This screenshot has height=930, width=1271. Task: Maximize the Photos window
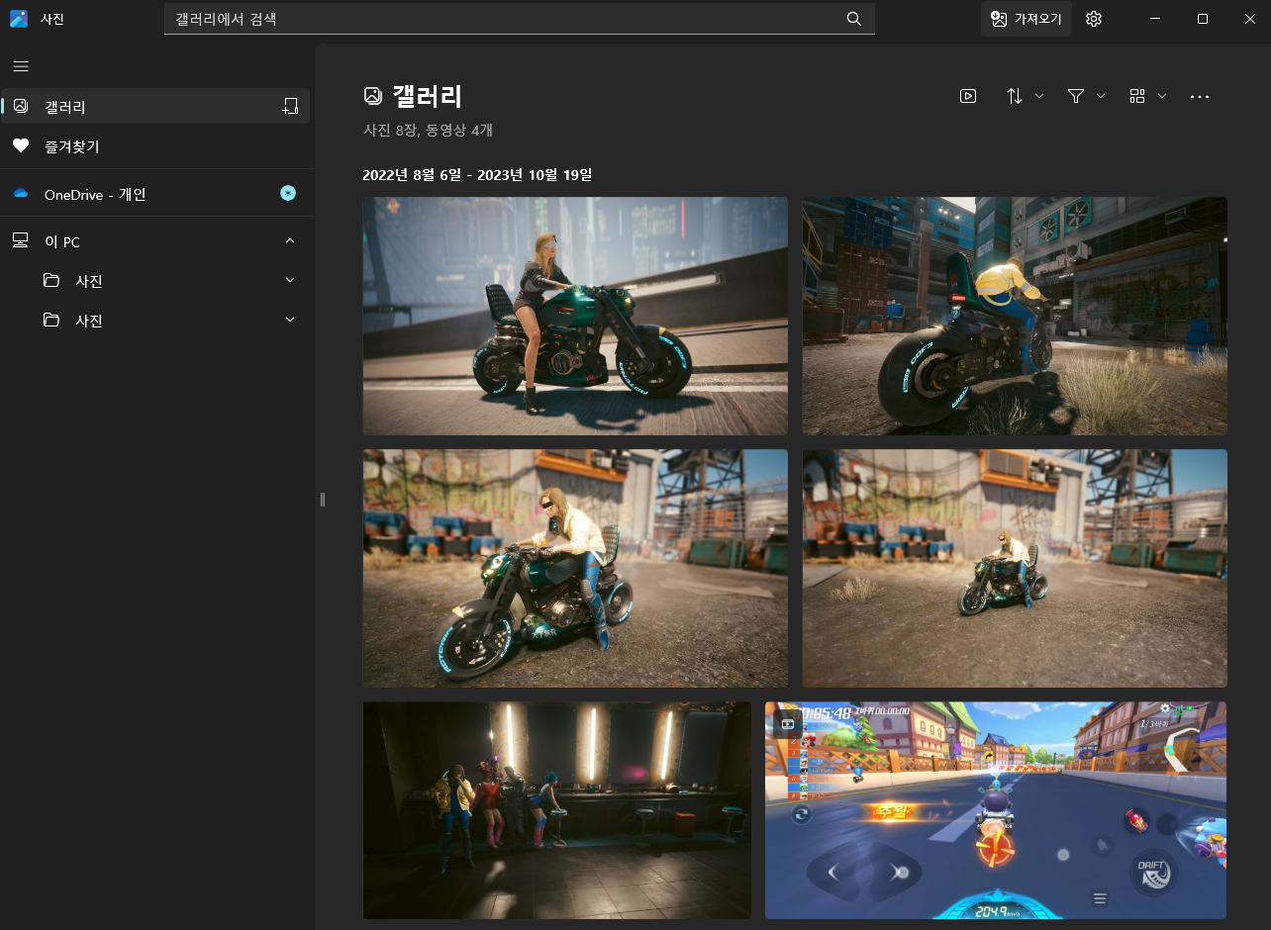[1202, 19]
